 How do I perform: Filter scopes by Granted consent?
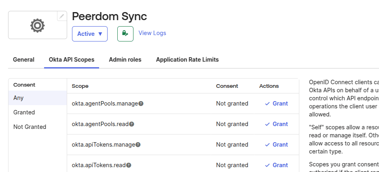pos(24,112)
